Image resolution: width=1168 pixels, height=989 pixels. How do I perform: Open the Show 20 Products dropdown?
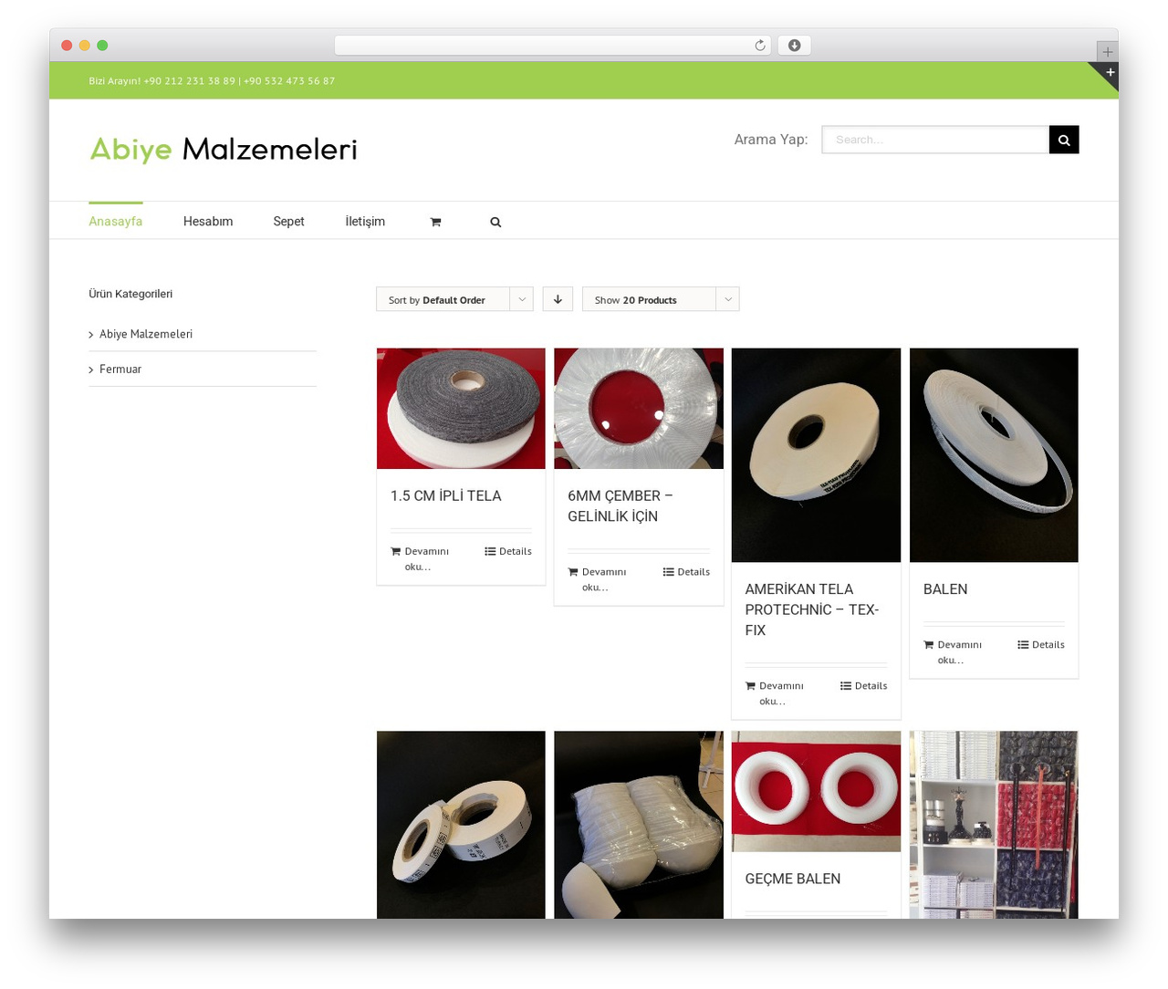pyautogui.click(x=661, y=299)
